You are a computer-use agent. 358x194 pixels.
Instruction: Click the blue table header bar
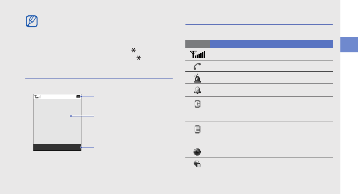(x=271, y=44)
